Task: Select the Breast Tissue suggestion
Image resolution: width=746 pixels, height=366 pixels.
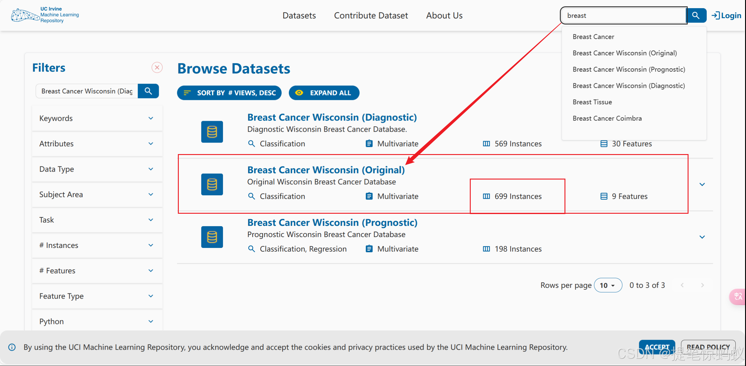Action: (634, 102)
